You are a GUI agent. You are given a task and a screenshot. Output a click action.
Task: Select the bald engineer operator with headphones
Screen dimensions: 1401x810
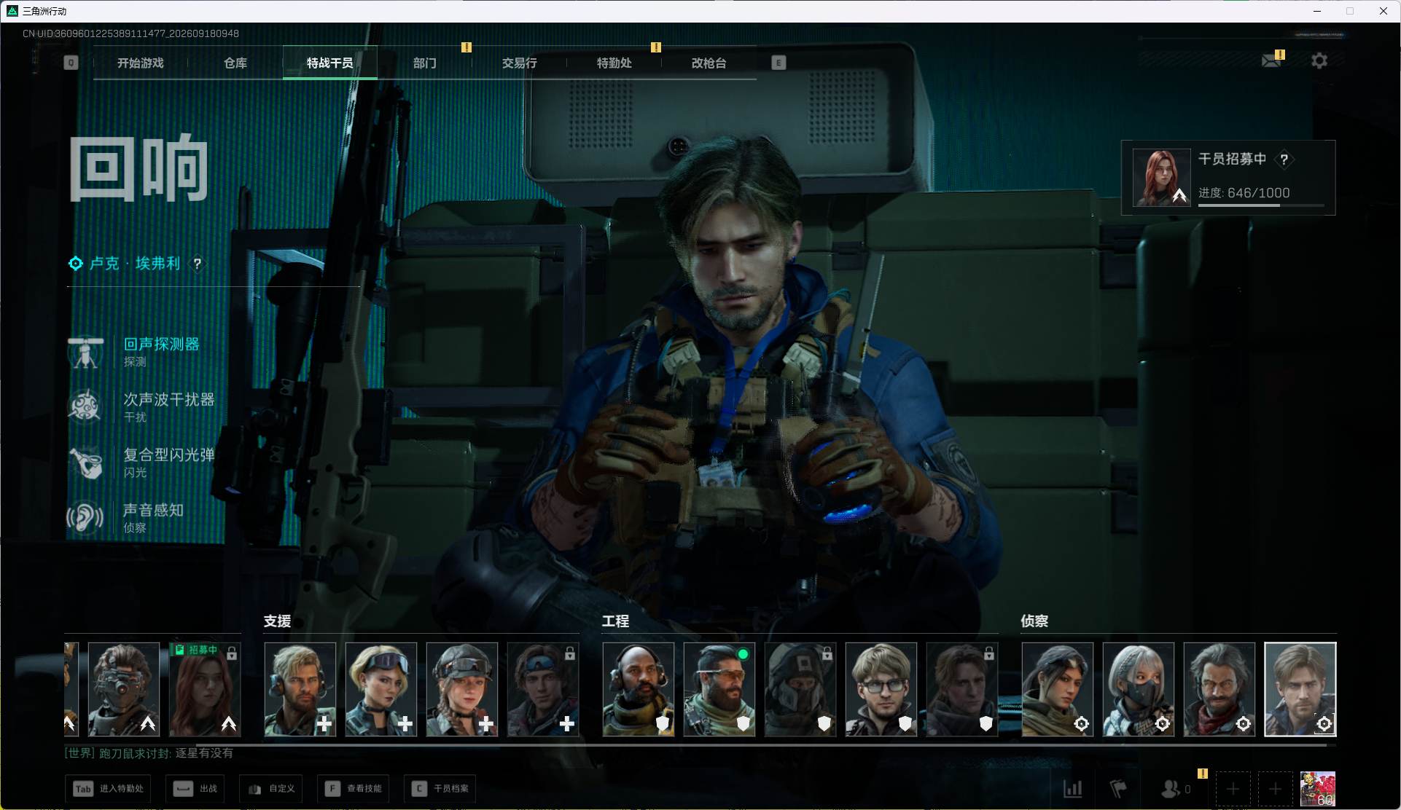[x=639, y=689]
